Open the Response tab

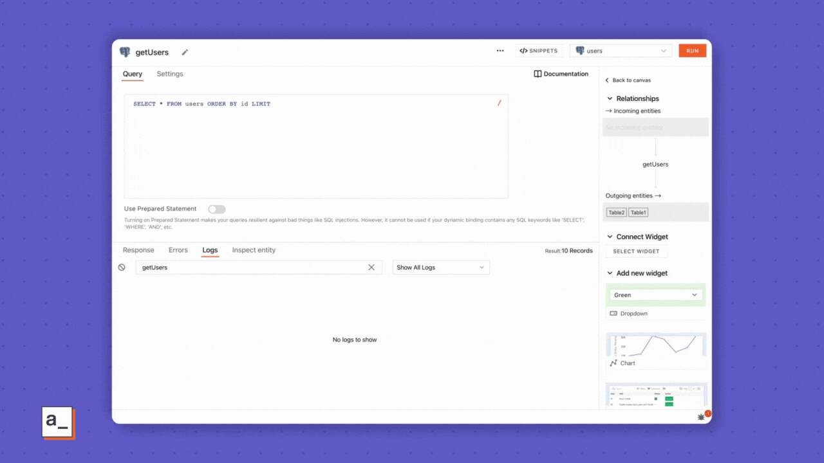(x=138, y=250)
